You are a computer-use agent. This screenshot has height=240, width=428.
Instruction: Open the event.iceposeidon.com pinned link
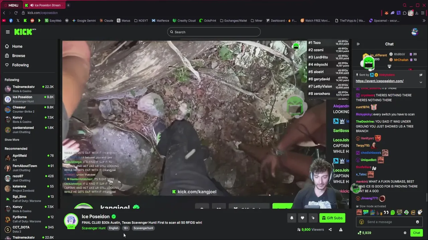click(x=380, y=81)
